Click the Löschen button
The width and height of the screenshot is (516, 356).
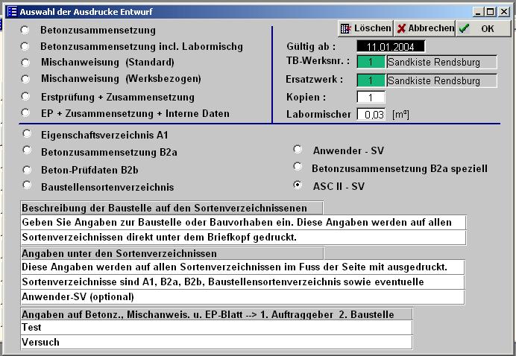pos(365,28)
